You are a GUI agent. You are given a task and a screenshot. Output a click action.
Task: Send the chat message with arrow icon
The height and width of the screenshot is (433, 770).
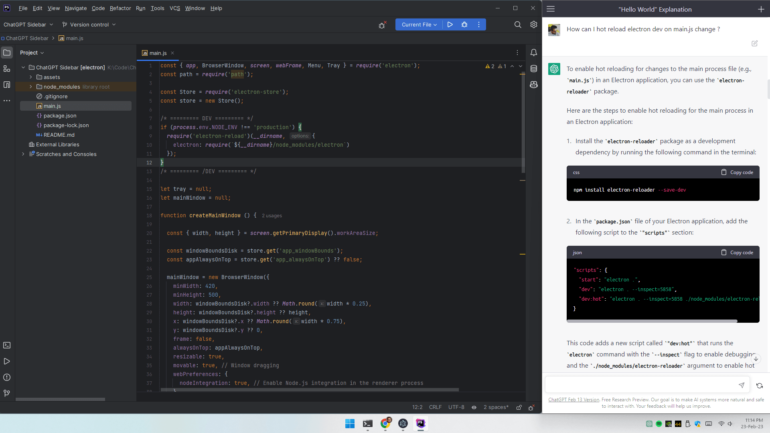tap(742, 385)
